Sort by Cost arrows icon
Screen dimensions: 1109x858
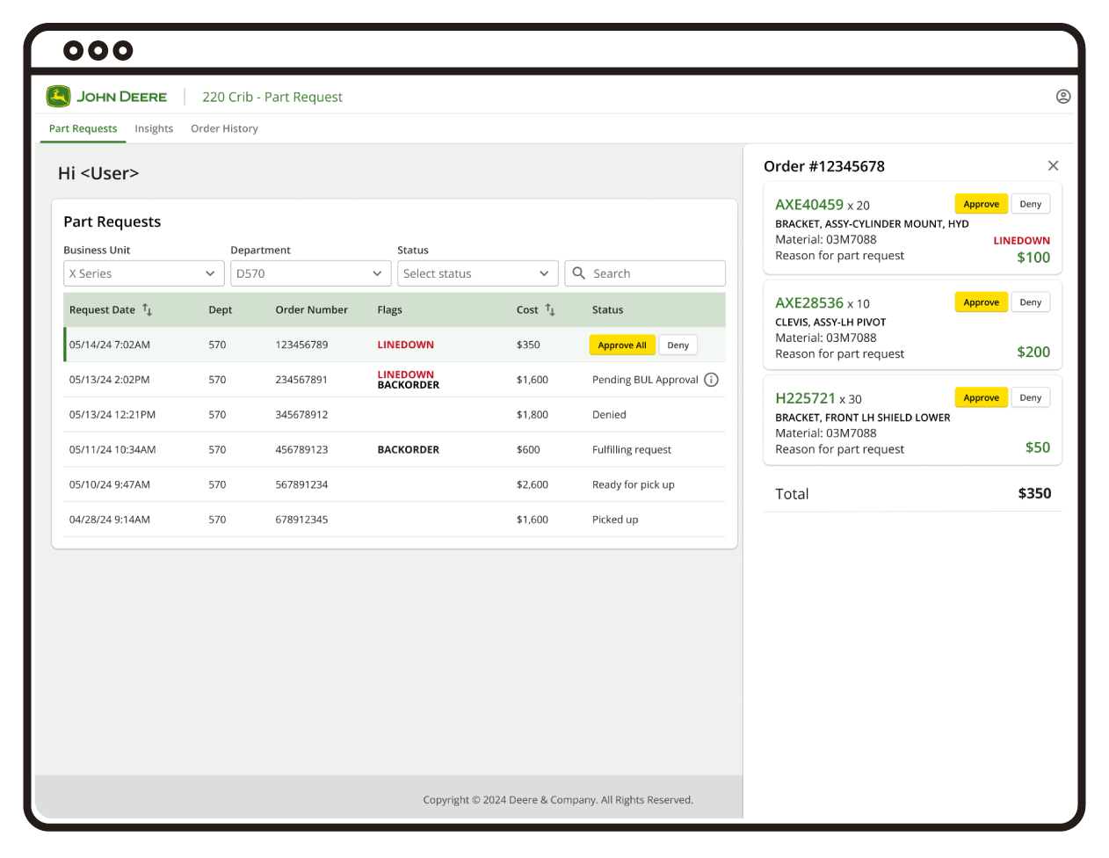point(550,309)
